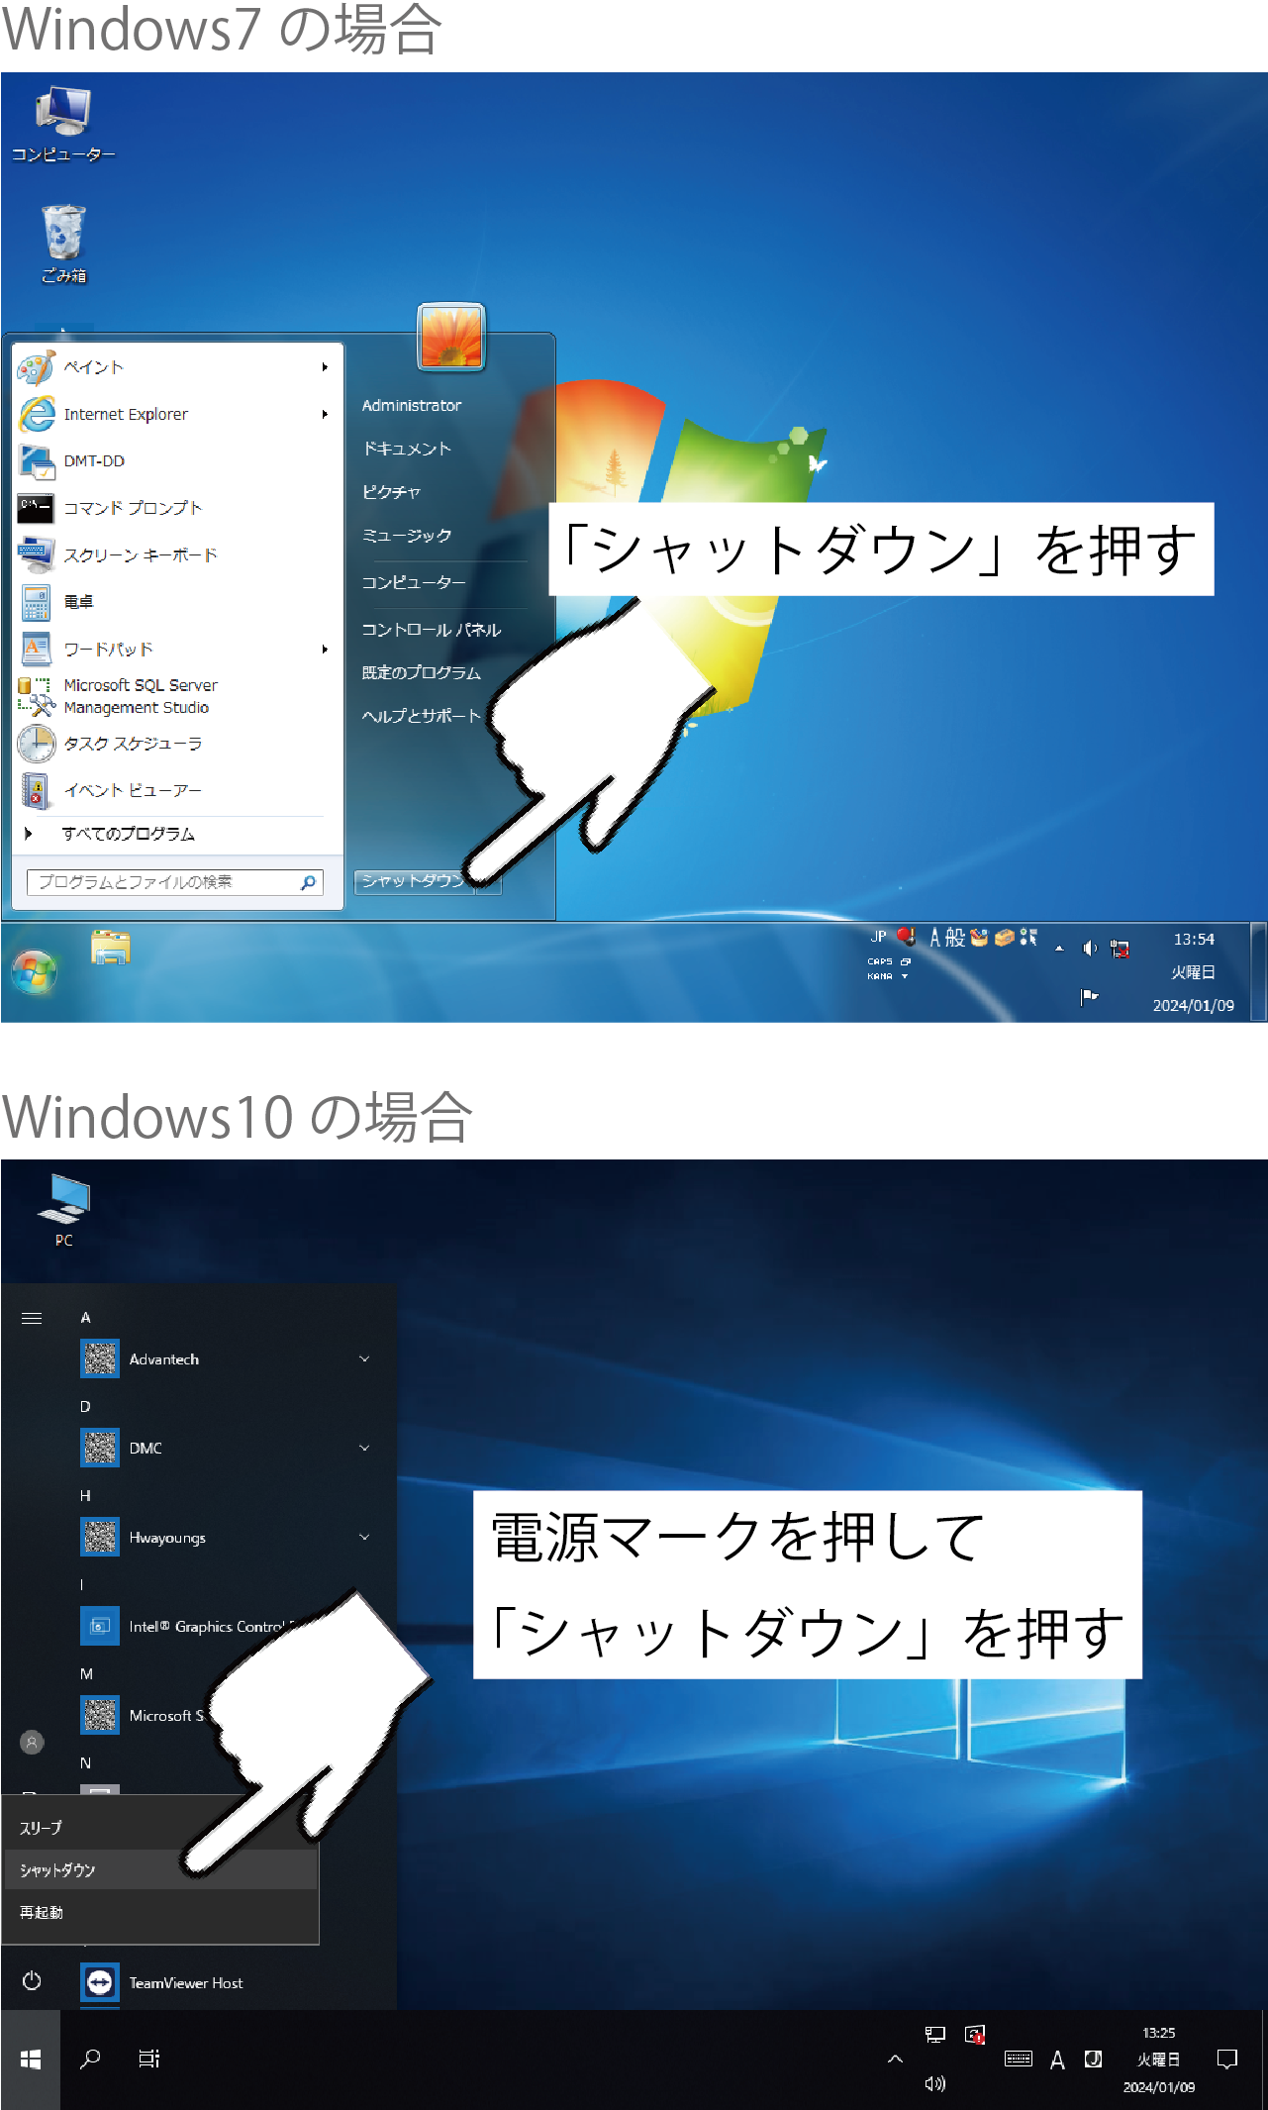The image size is (1268, 2110).
Task: Open コントロール パネル from Start menu
Action: 432,630
